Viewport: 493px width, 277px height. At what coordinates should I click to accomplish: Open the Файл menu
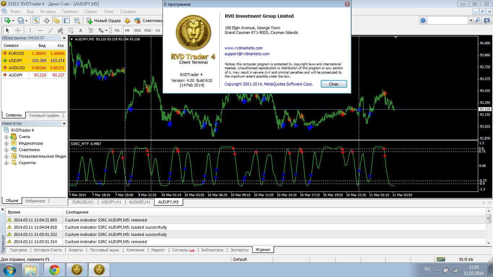click(x=15, y=12)
